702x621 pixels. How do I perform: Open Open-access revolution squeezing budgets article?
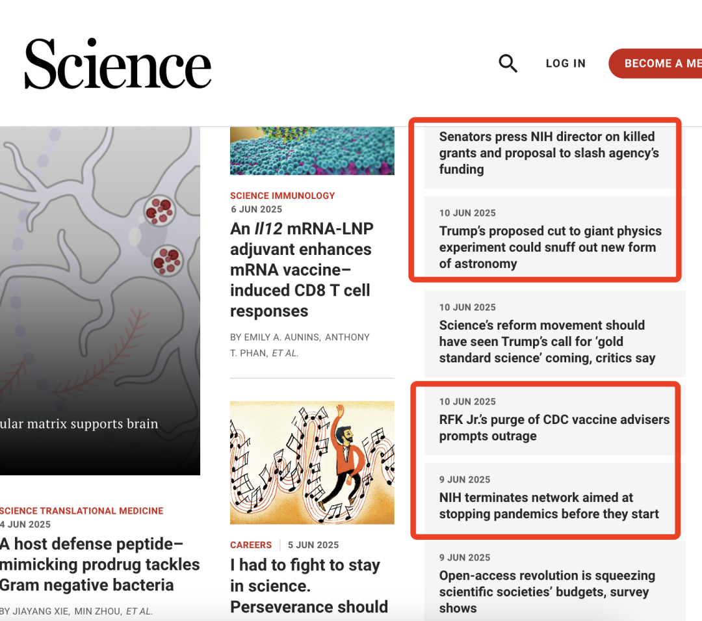[547, 591]
